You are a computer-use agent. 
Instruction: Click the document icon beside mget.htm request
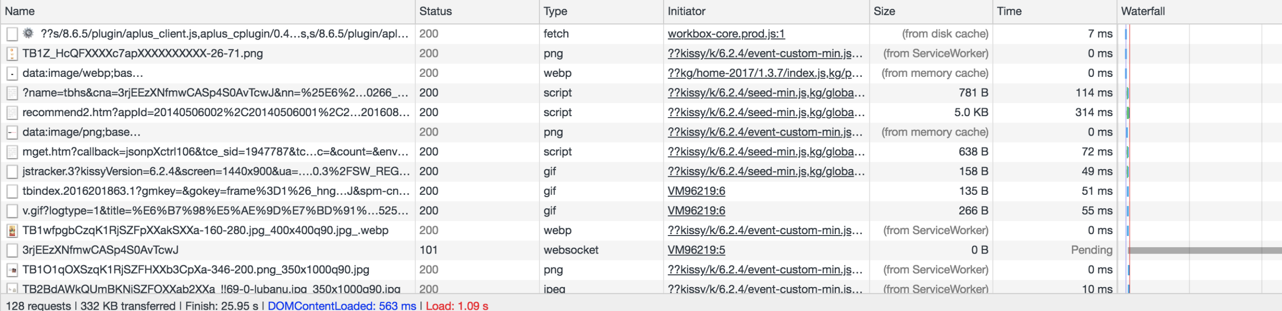click(x=12, y=152)
